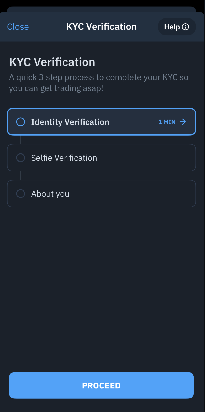The width and height of the screenshot is (205, 412).
Task: Select the Selfie Verification radio circle
Action: pyautogui.click(x=21, y=158)
